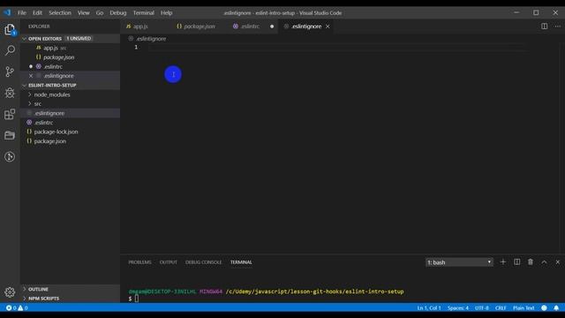Open the Edit menu
Viewport: 565px width, 318px height.
click(x=37, y=12)
